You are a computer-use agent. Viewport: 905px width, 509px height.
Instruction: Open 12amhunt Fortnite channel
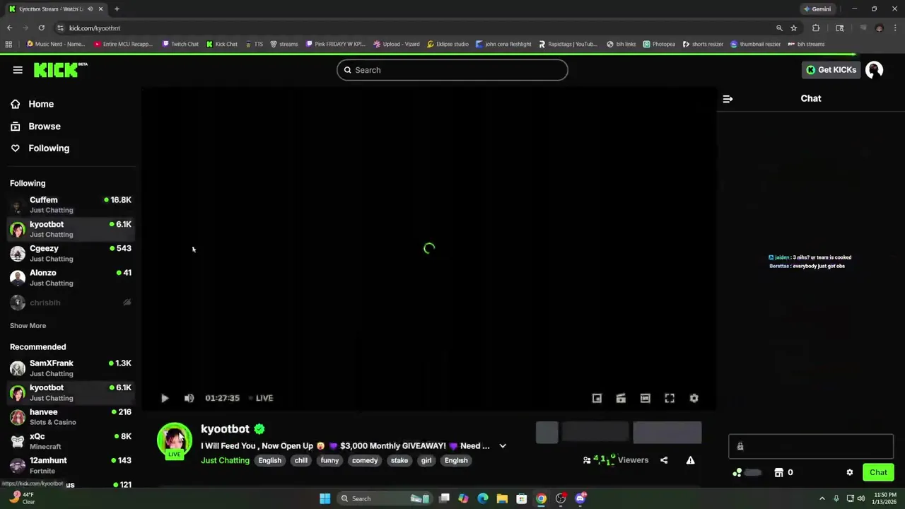click(71, 465)
